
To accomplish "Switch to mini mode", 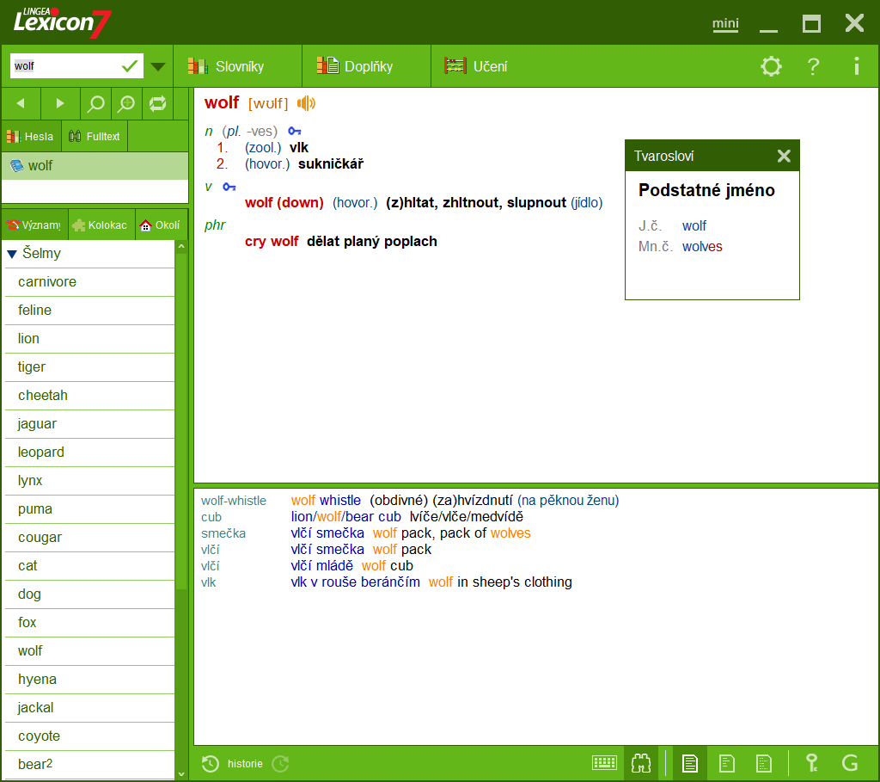I will pyautogui.click(x=725, y=23).
